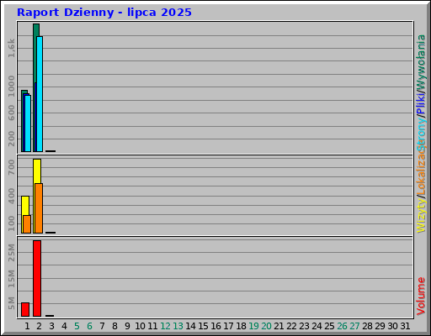Viewport: 431px width, 336px height.
Task: Click the green weekend label for day 19
Action: (x=253, y=326)
